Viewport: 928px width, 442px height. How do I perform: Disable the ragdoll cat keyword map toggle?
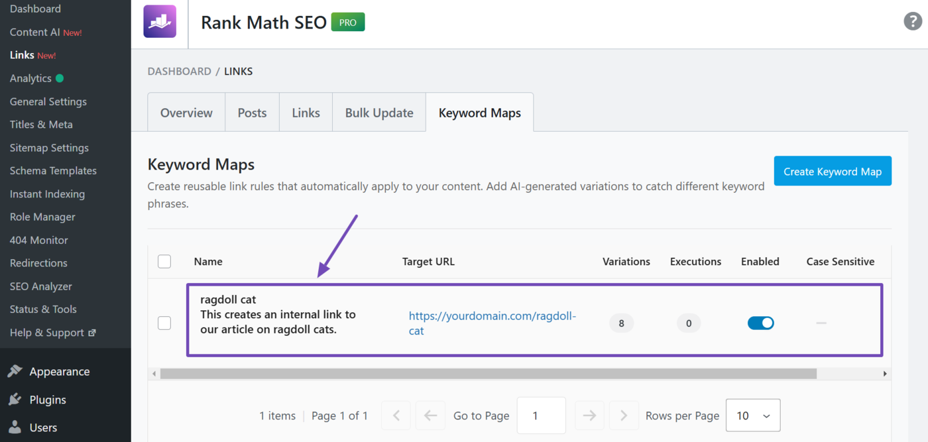[760, 323]
